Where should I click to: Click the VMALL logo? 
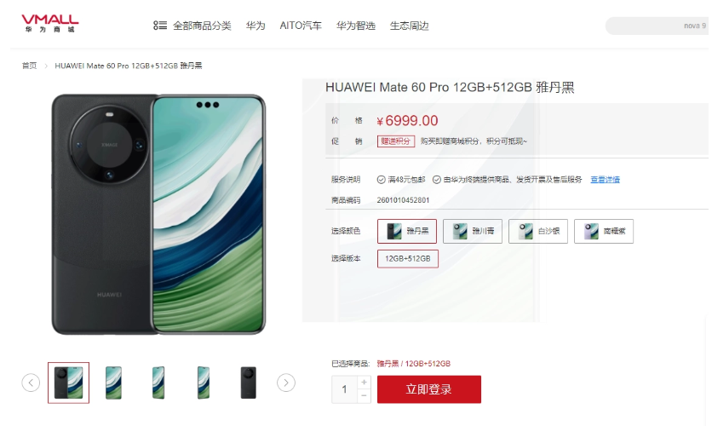pos(50,23)
